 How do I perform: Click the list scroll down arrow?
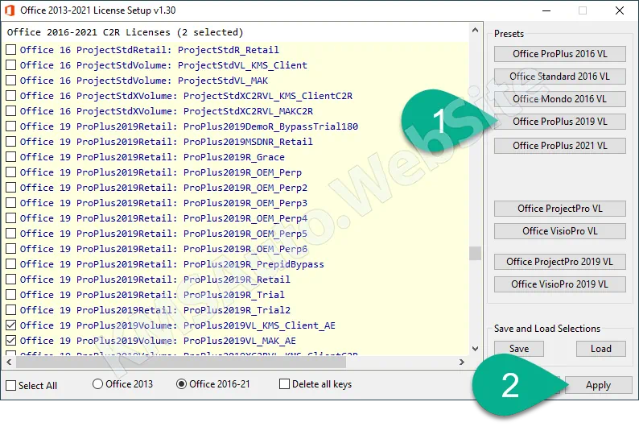475,349
